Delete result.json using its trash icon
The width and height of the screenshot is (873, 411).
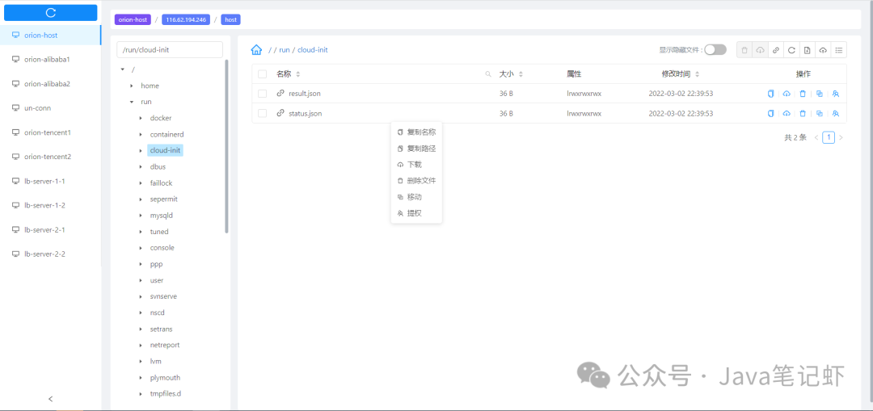click(803, 94)
